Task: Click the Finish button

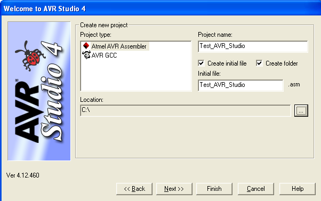Action: pyautogui.click(x=214, y=189)
